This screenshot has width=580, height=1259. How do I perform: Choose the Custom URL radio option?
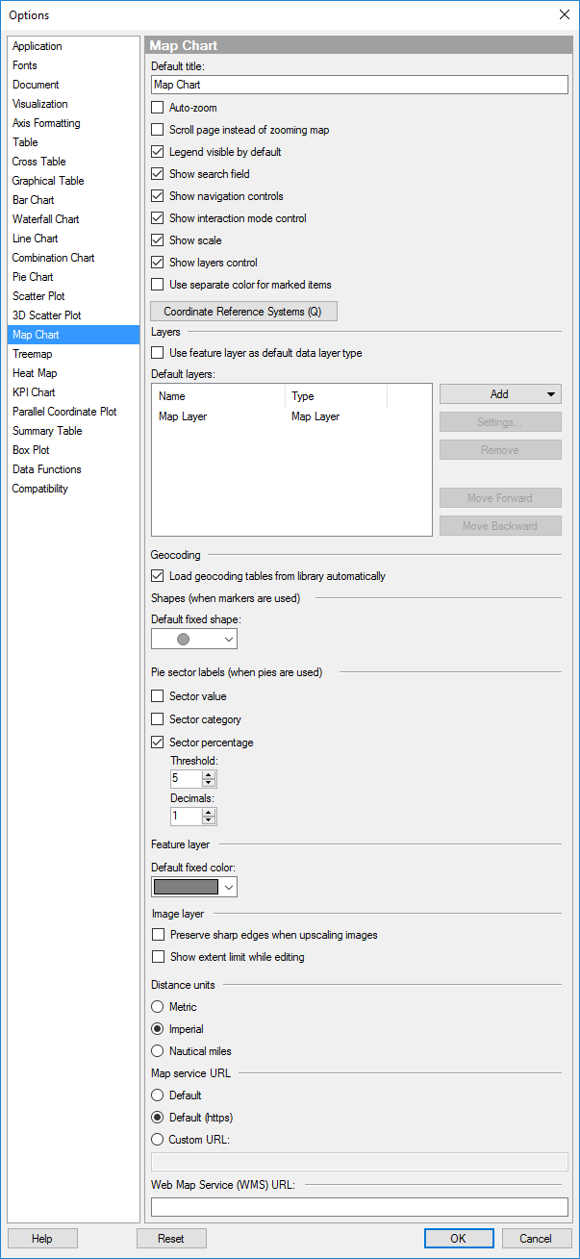(x=158, y=1140)
